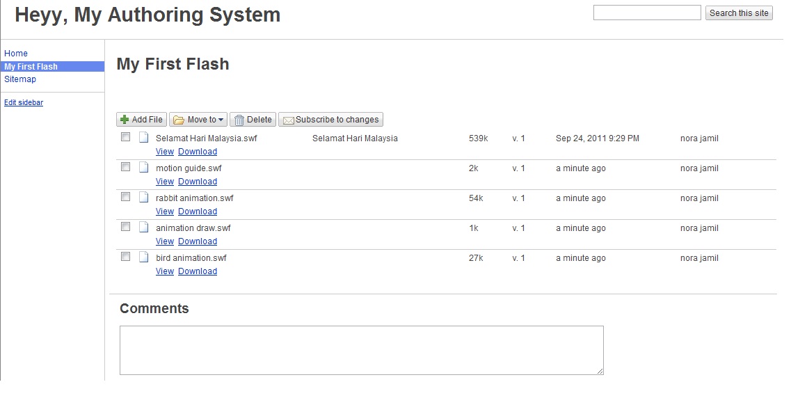Check the box for animation draw.swf

tap(126, 227)
